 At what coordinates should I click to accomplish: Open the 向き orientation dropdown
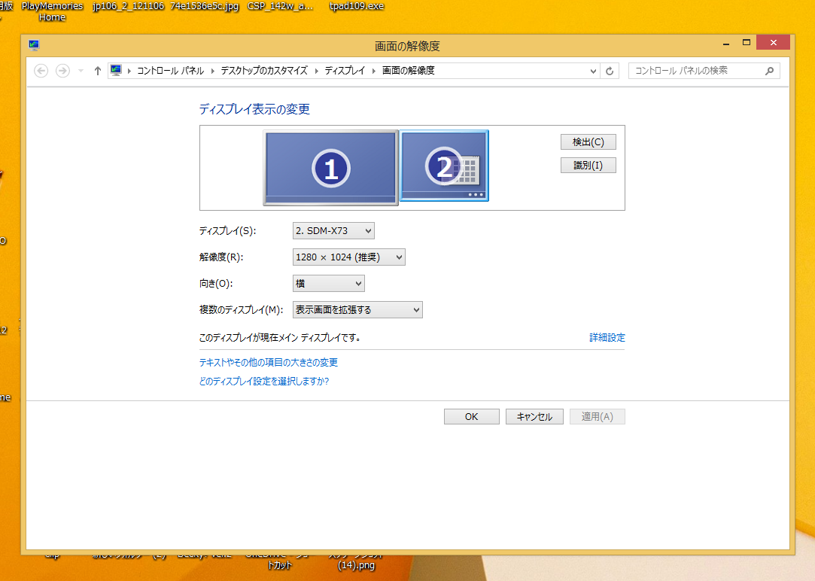pos(328,284)
